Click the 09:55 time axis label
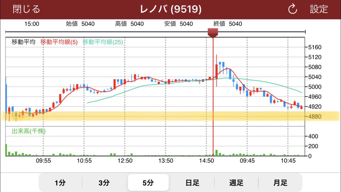Screen dimensions: 341x192 pos(43,161)
